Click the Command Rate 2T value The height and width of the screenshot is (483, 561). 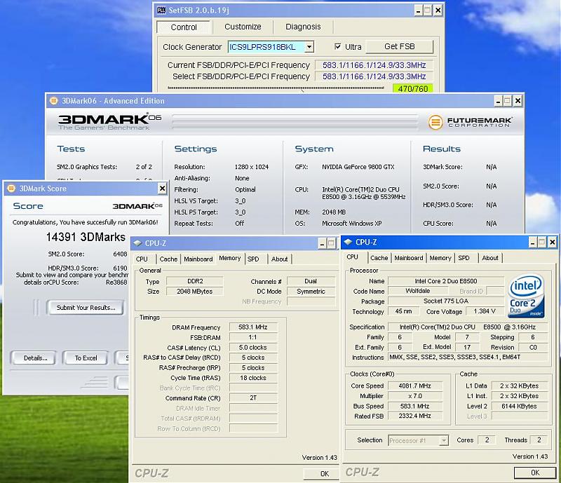253,398
